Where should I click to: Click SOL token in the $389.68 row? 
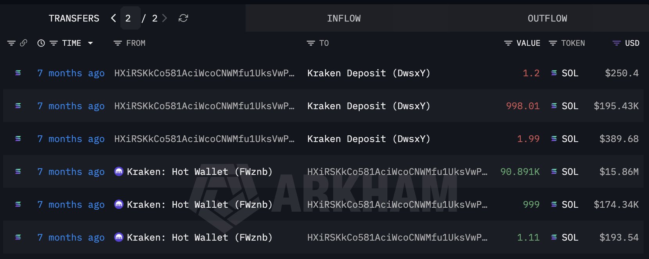click(x=569, y=139)
